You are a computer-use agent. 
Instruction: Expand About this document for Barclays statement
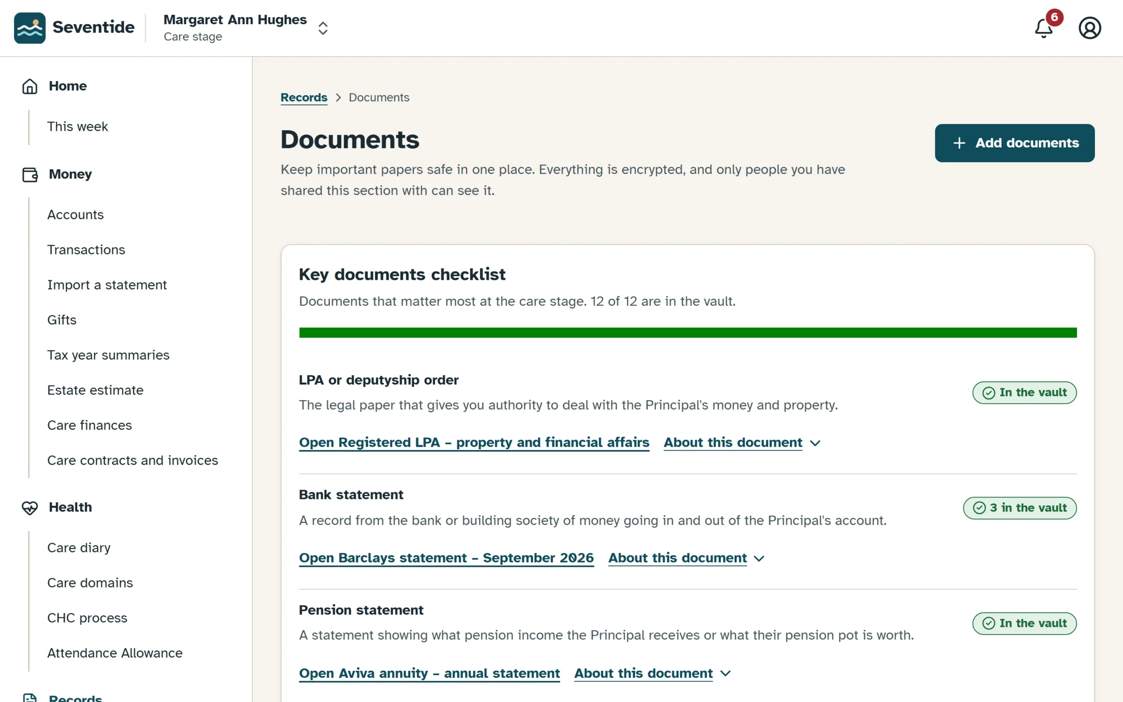point(687,558)
